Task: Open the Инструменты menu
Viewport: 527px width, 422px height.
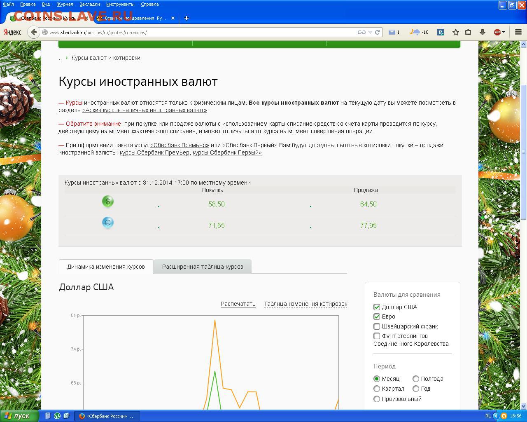Action: point(120,4)
